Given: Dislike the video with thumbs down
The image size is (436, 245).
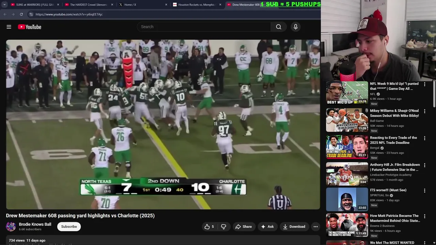Looking at the screenshot, I should [x=223, y=227].
